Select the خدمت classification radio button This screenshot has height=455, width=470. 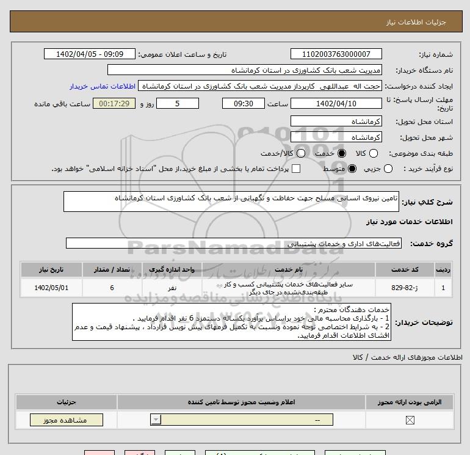coord(342,153)
